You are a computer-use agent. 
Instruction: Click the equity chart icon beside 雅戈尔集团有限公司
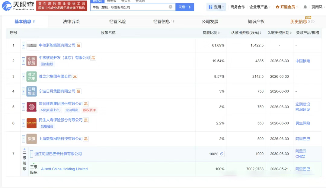pos(75,77)
